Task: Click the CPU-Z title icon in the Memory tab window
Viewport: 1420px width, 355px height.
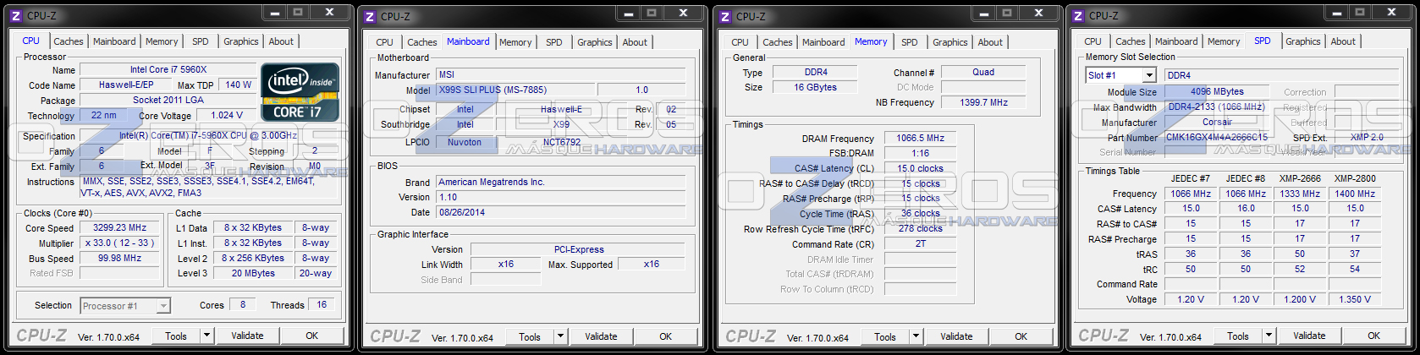Action: tap(725, 16)
